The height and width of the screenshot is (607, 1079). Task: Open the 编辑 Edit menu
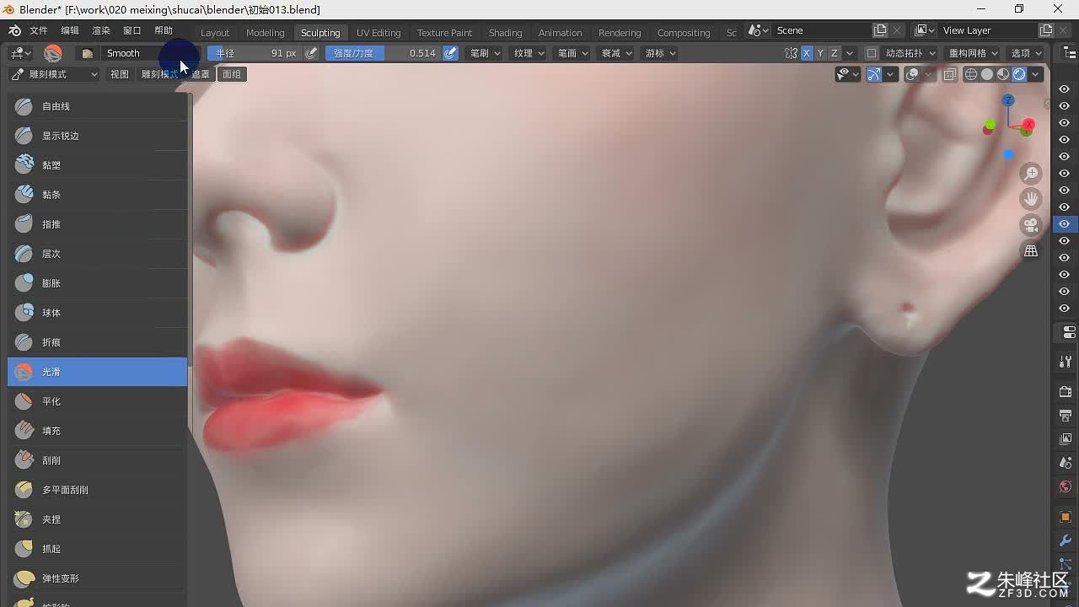[x=70, y=30]
